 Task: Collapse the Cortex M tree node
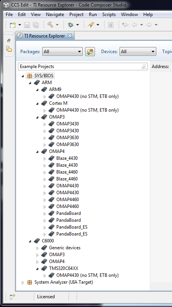pyautogui.click(x=37, y=103)
